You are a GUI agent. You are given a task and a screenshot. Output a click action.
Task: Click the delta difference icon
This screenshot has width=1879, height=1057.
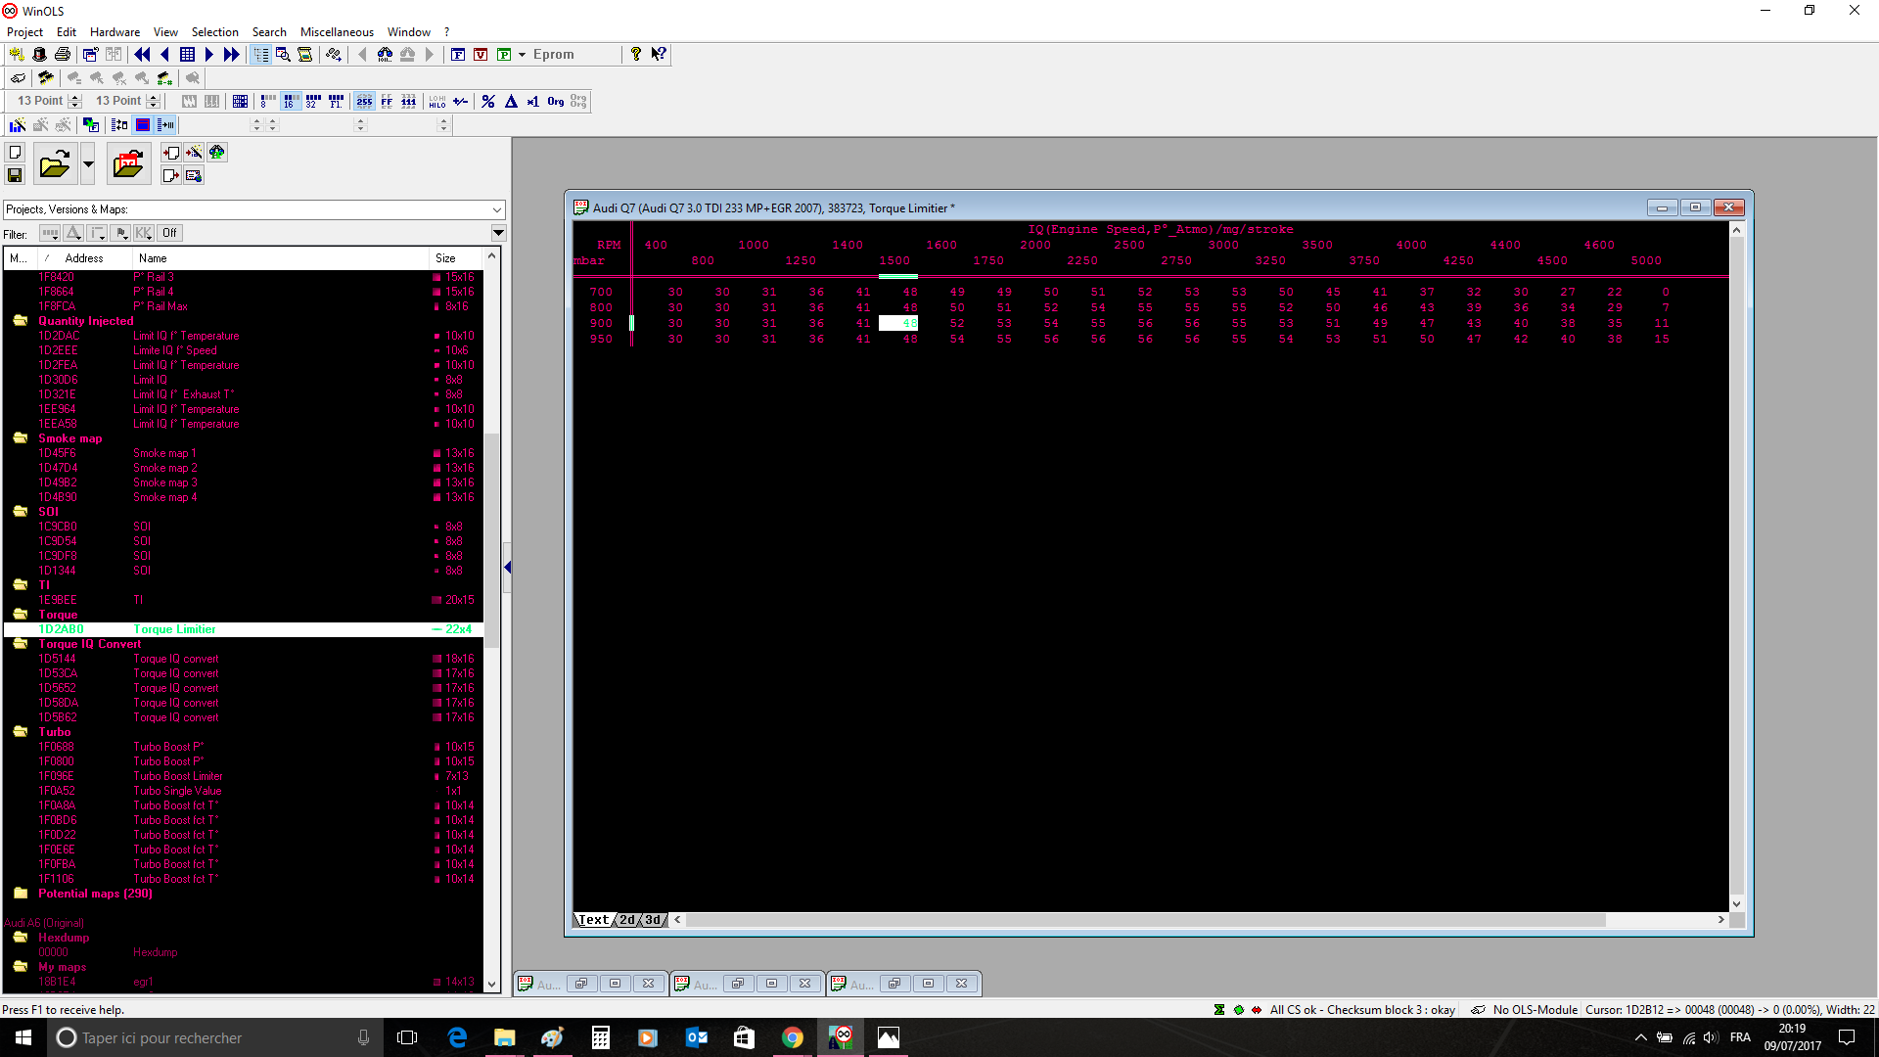511,102
